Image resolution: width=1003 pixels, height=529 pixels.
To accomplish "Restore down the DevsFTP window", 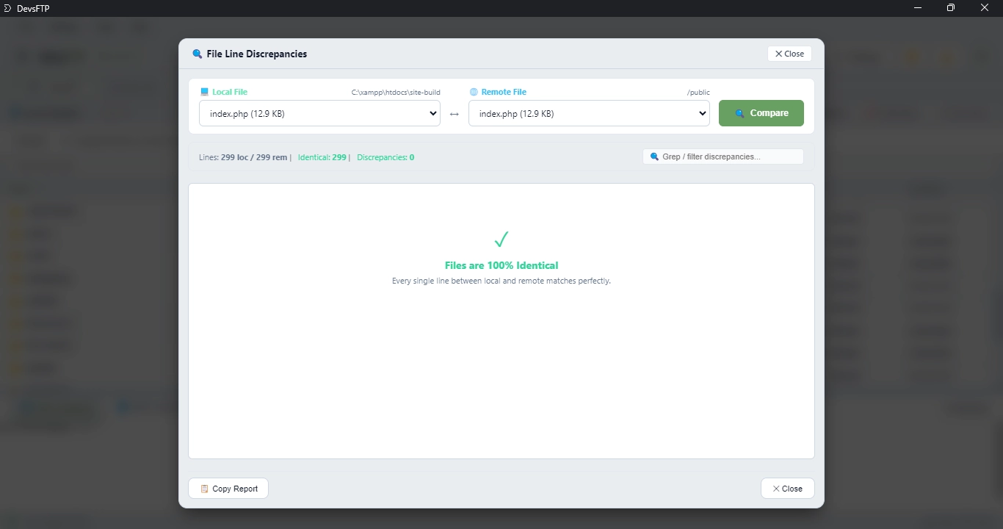I will click(x=951, y=8).
